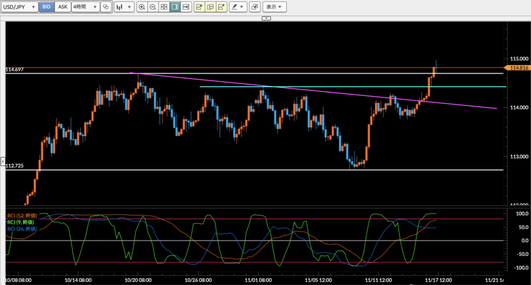Open the chart in a separate window
Image resolution: width=531 pixels, height=285 pixels.
pos(254,7)
